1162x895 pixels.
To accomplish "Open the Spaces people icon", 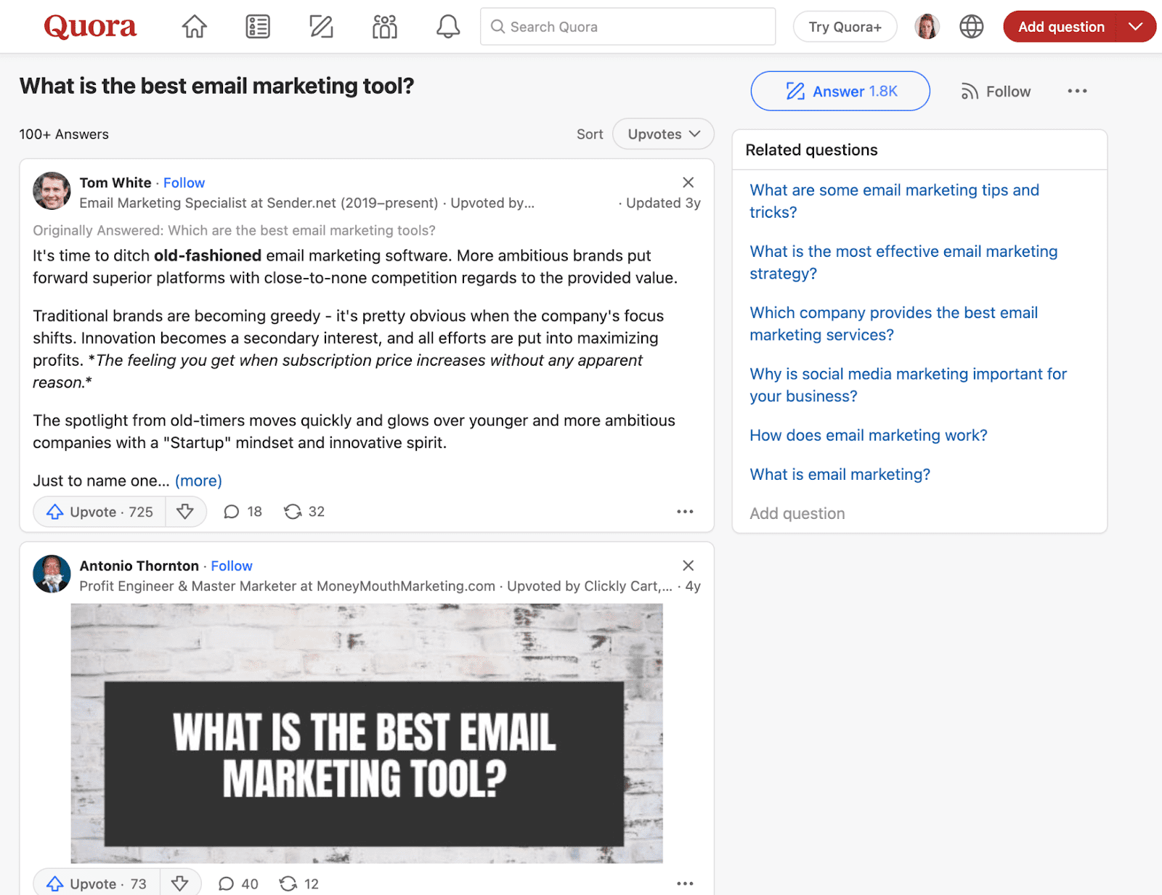I will click(x=385, y=27).
